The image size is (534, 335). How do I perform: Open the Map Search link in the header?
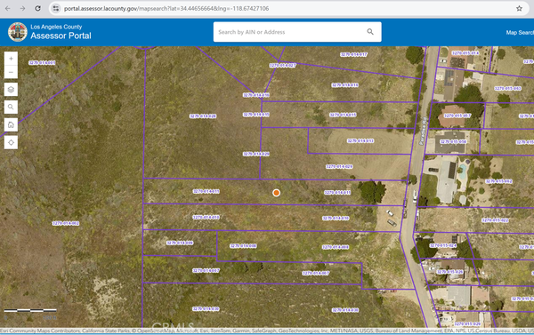click(520, 32)
